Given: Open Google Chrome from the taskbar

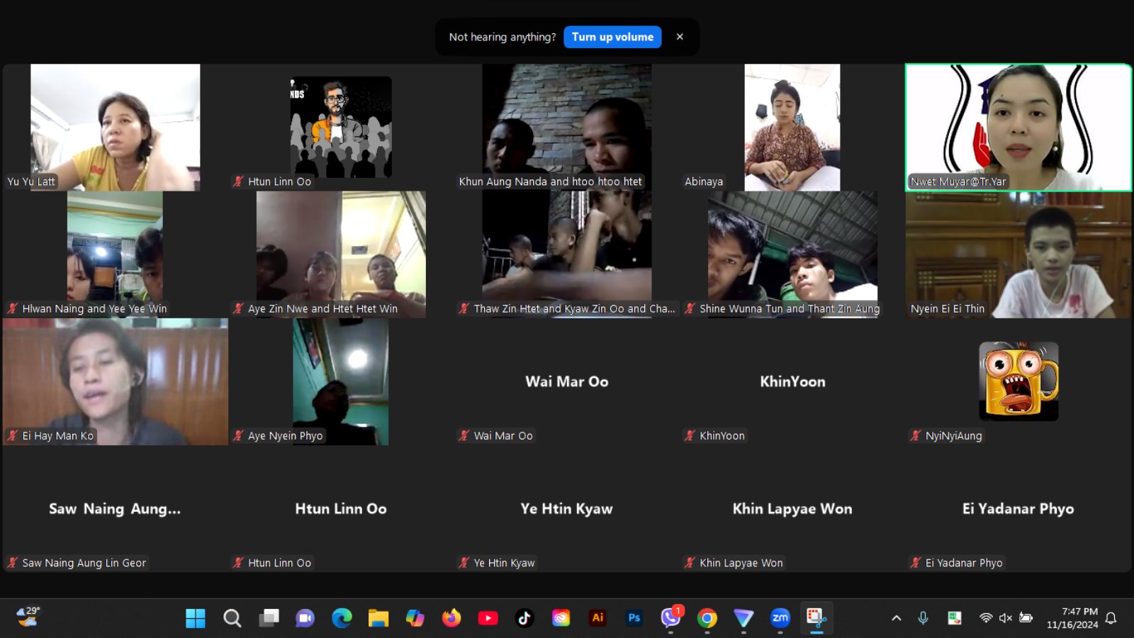Looking at the screenshot, I should click(707, 618).
